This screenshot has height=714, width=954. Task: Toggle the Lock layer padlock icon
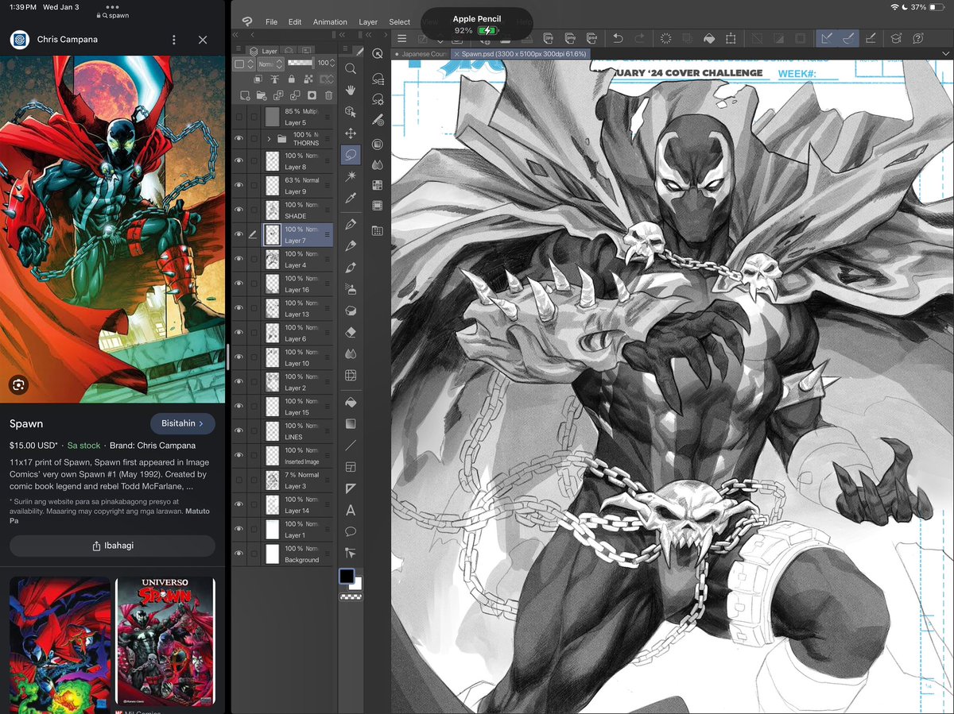coord(293,79)
